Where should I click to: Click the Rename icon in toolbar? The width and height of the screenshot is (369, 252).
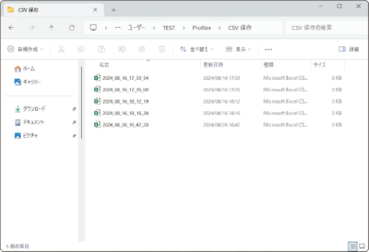tap(122, 49)
